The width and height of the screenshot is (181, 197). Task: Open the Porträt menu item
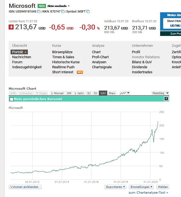pyautogui.click(x=19, y=52)
